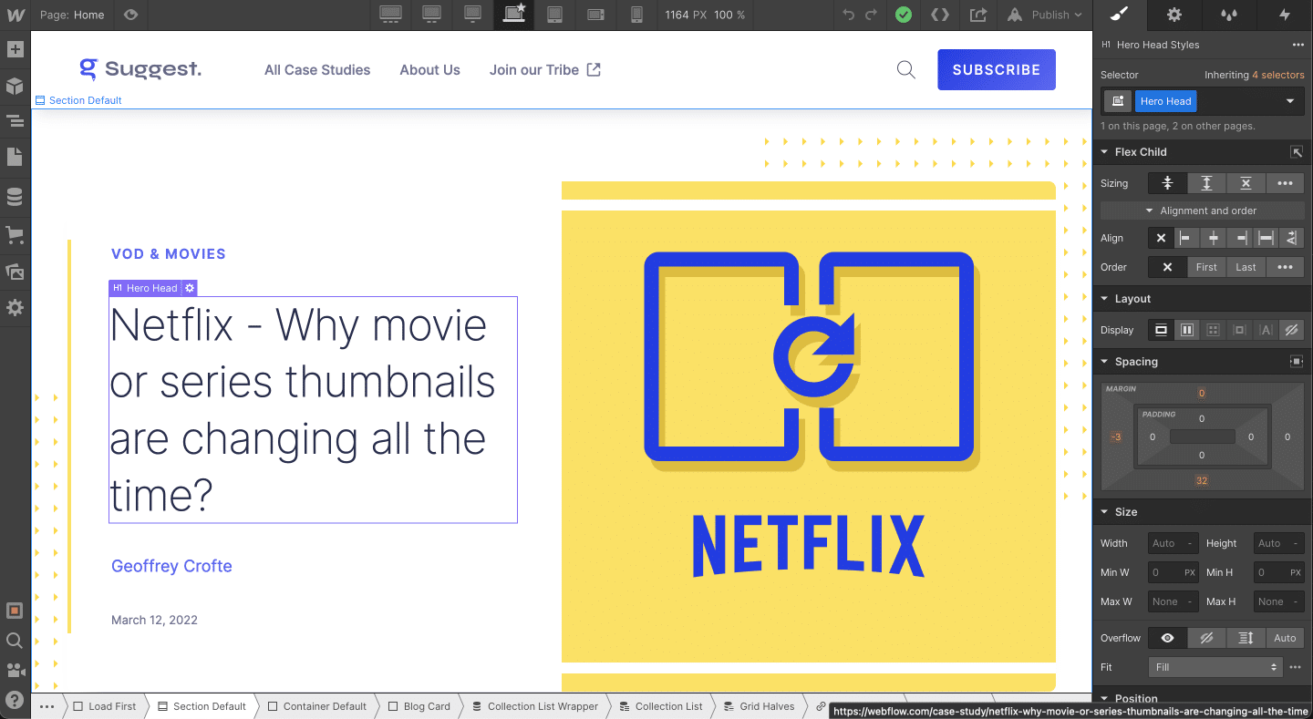Screen dimensions: 1313x719
Task: Switch to the Style Manager drops tab
Action: (x=1230, y=15)
